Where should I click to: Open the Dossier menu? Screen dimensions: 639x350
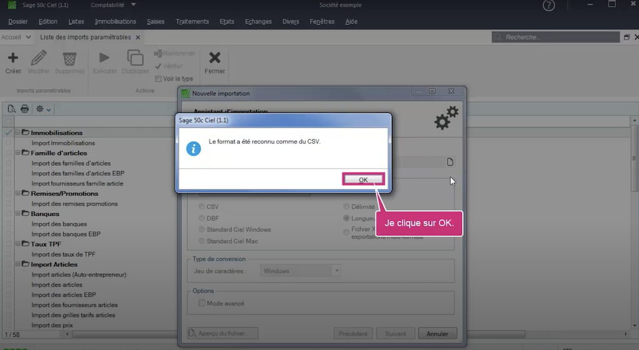(x=18, y=22)
